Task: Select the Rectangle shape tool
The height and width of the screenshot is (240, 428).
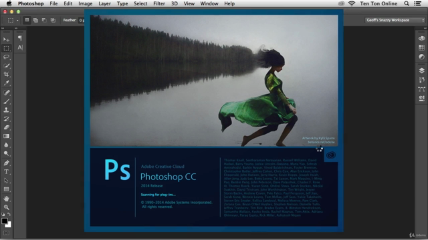Action: 6,189
